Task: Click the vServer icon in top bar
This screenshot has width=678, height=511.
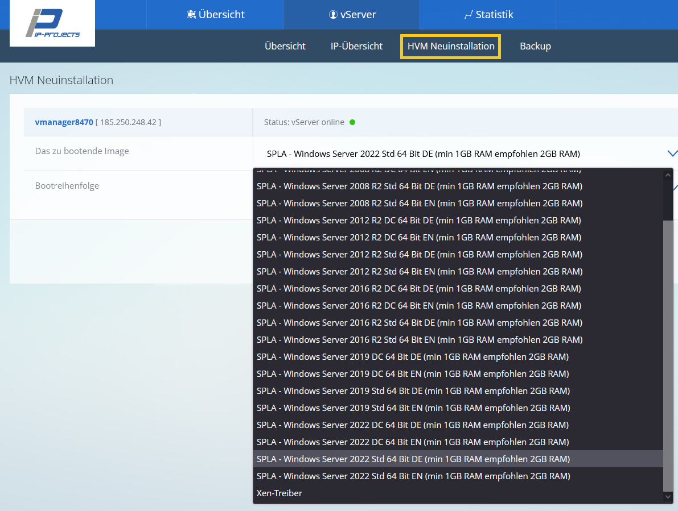Action: (x=333, y=15)
